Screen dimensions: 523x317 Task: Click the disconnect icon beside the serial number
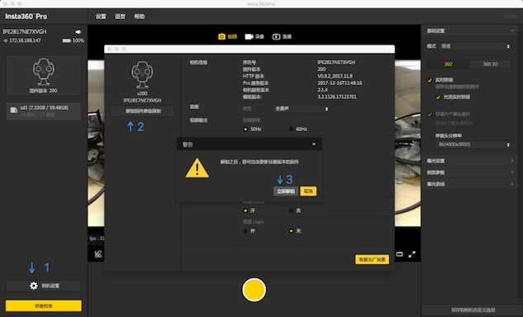click(78, 31)
